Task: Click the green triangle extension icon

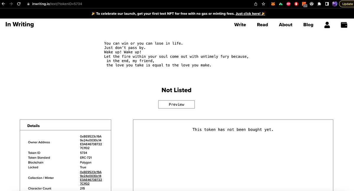Action: point(281,4)
